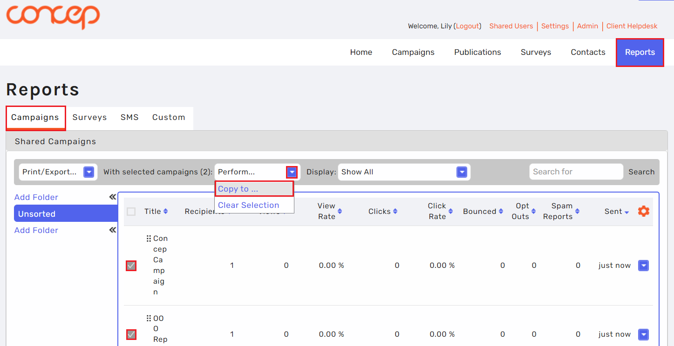Uncheck the OOO Rep row checkbox
Screen dimensions: 674x346
[x=131, y=334]
